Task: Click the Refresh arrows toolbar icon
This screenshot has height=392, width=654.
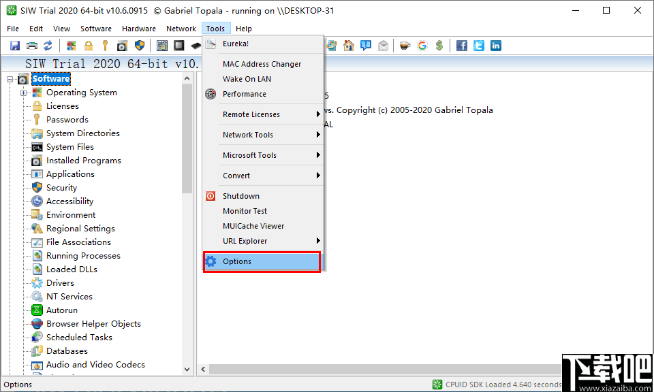Action: click(48, 46)
